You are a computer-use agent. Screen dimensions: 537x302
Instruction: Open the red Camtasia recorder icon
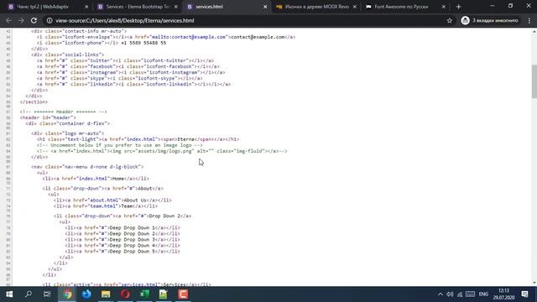183,294
